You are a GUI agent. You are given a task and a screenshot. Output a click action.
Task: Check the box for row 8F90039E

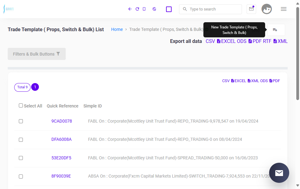click(21, 176)
